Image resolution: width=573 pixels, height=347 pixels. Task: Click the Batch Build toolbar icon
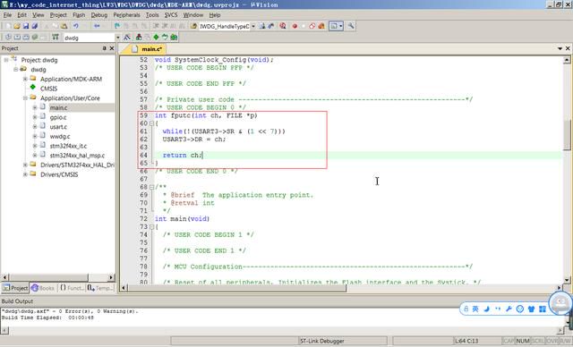[35, 38]
